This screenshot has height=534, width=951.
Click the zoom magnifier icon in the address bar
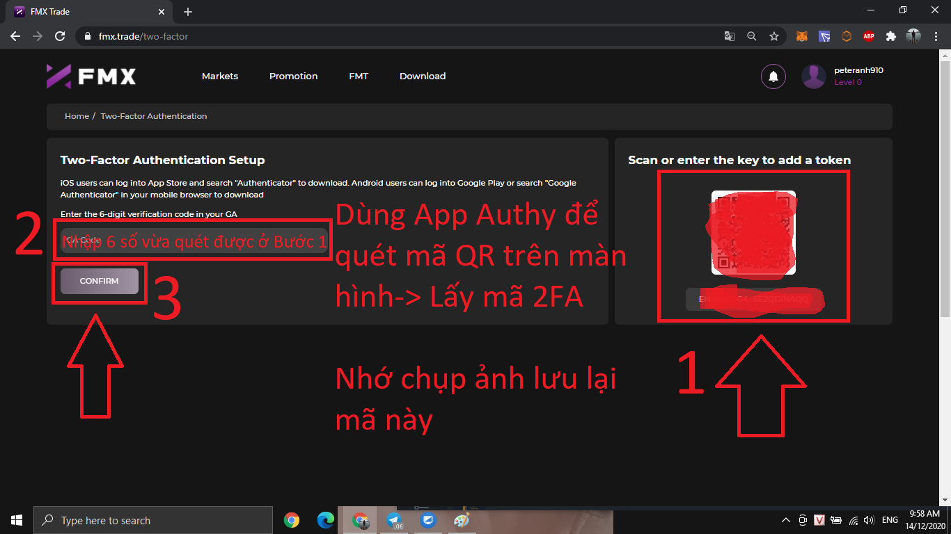click(x=751, y=36)
